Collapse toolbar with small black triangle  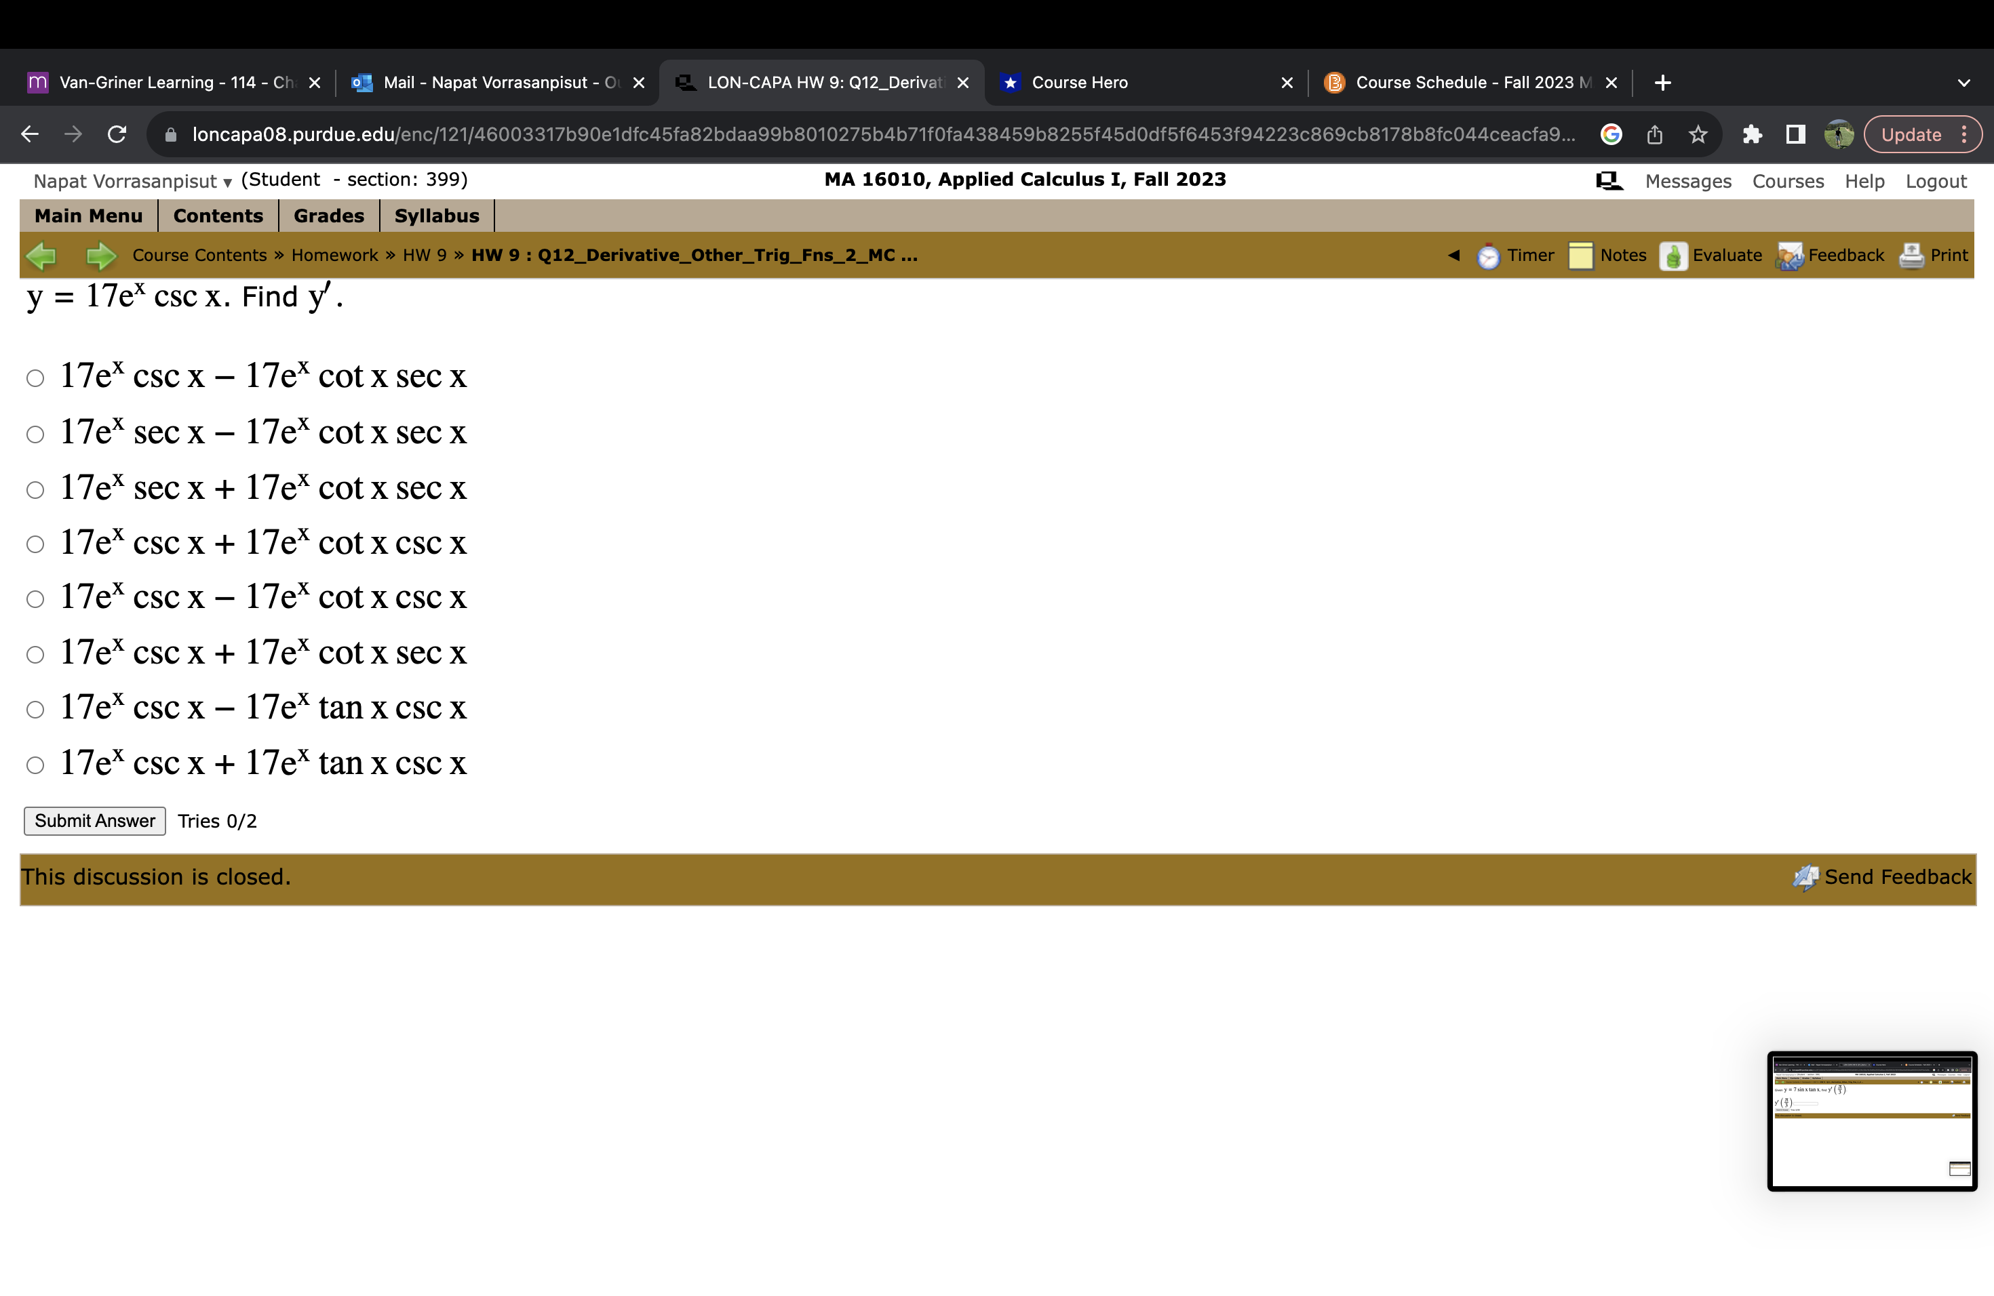point(1453,256)
